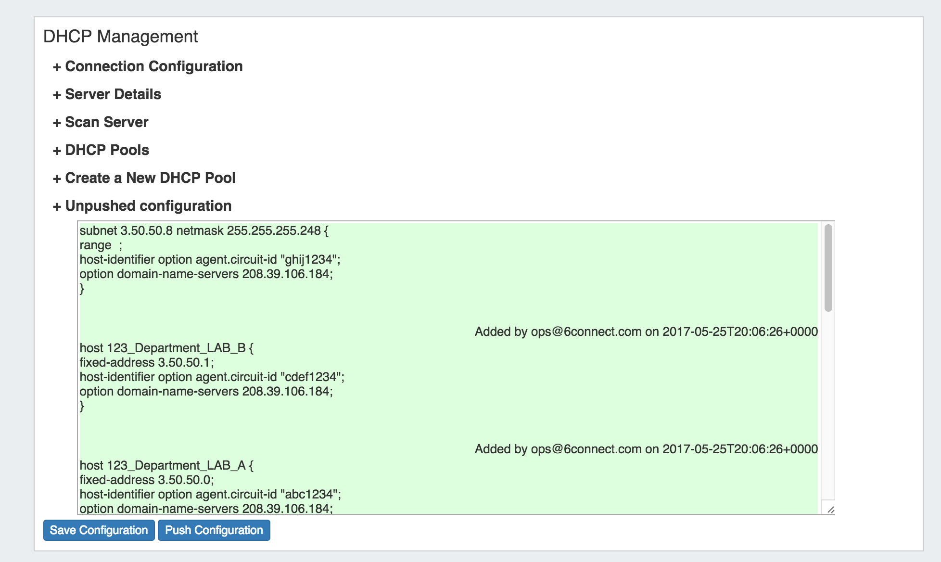This screenshot has width=941, height=562.
Task: Click the fixed-address 3.50.50.0 line
Action: coord(147,480)
